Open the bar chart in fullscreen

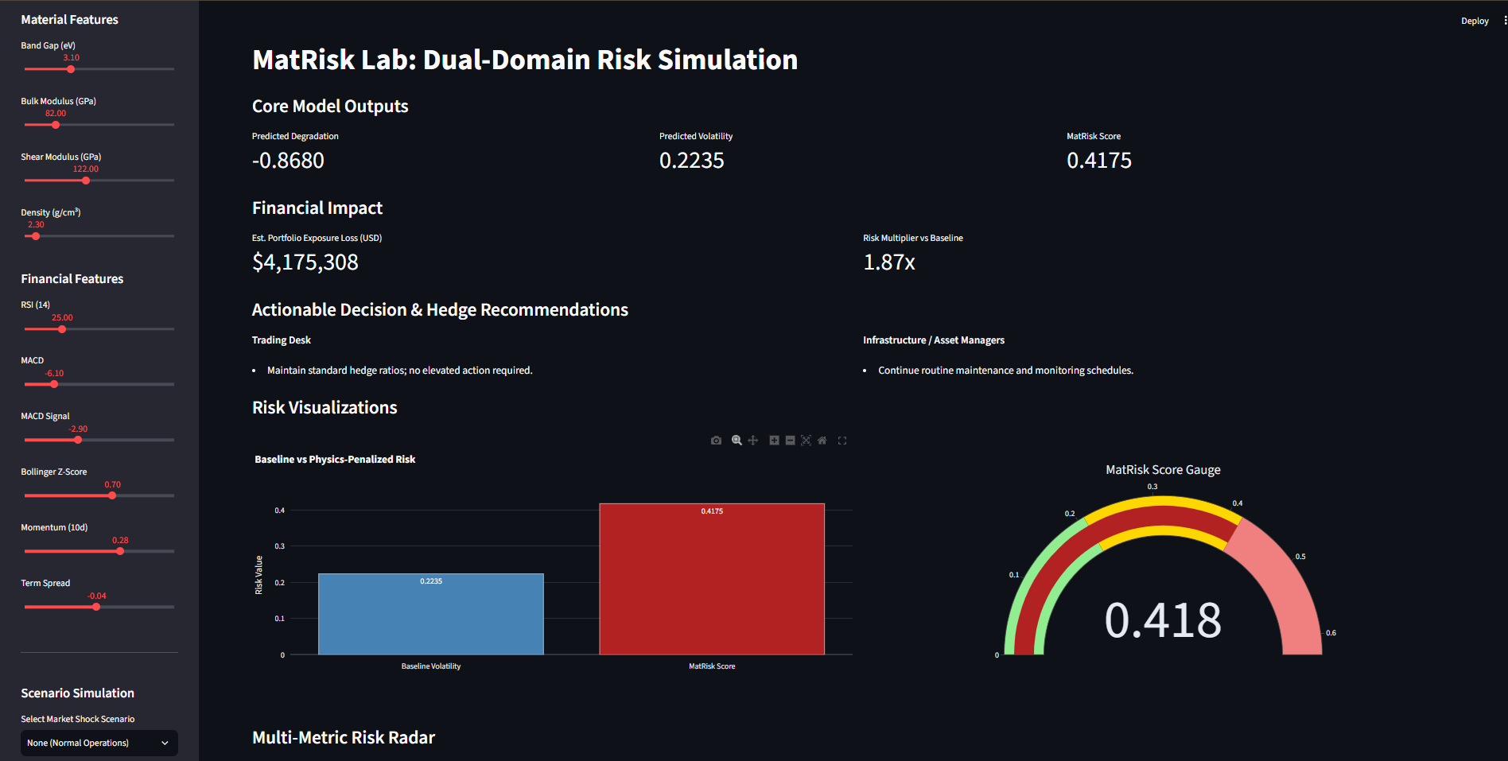click(x=842, y=441)
